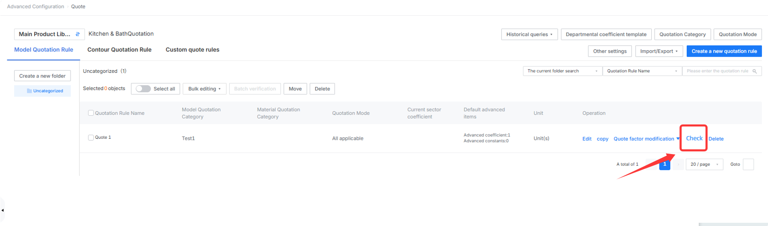Click the Model Quotation Category column header
Screen dimensions: 768x226
201,113
